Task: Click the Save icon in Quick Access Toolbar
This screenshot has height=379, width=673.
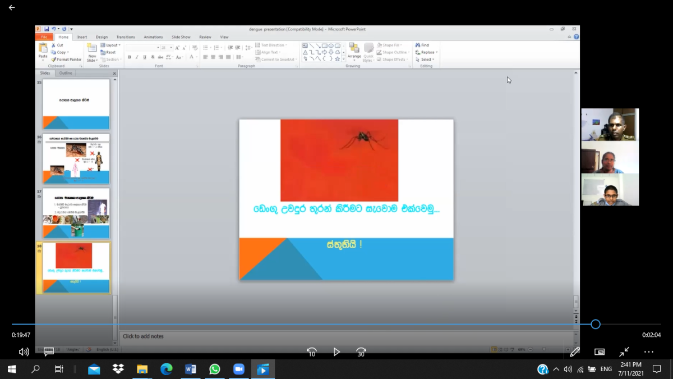Action: pos(47,29)
